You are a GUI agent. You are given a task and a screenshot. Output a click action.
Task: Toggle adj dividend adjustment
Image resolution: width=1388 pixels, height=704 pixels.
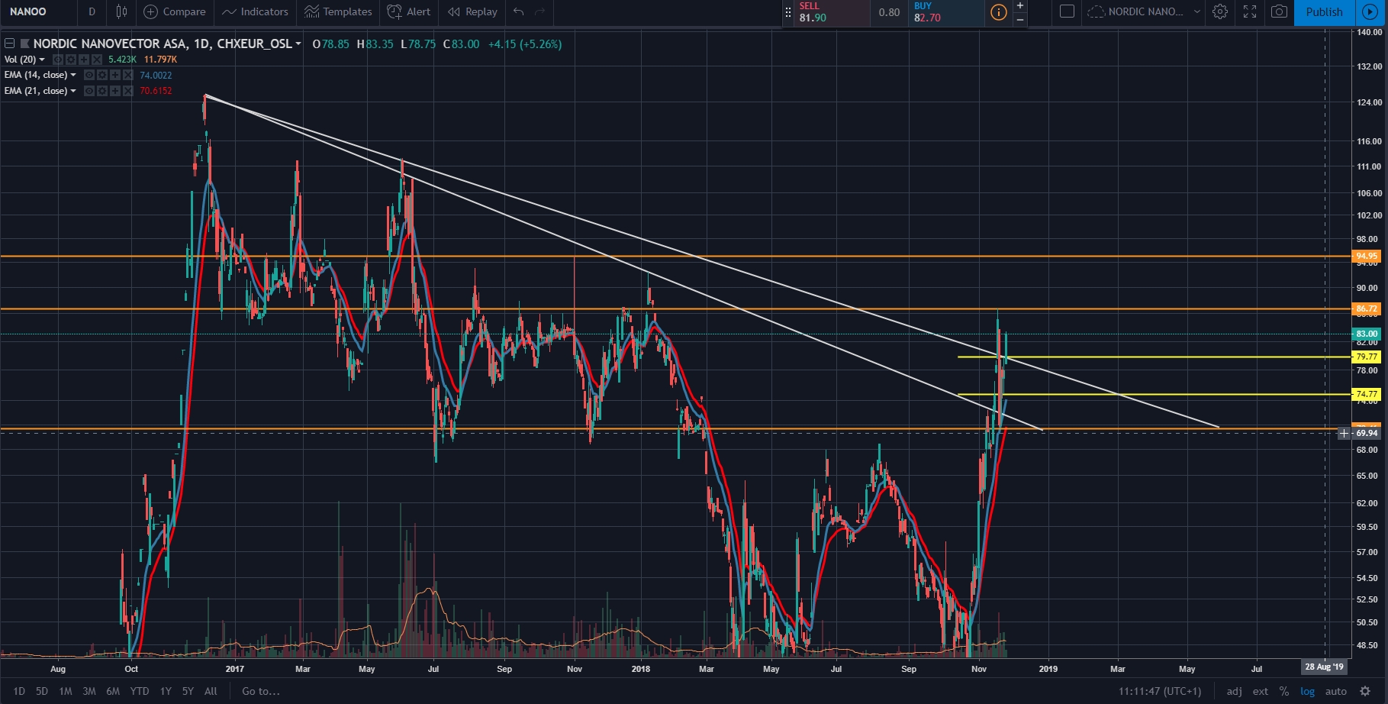[x=1235, y=691]
